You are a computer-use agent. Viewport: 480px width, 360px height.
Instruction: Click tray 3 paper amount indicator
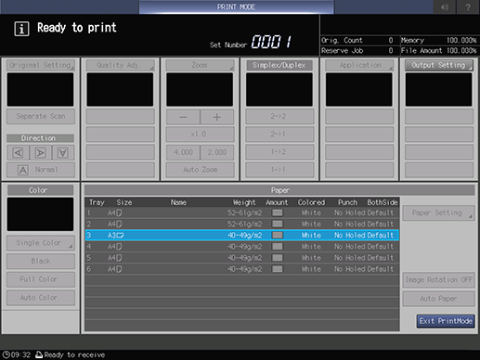click(x=278, y=236)
